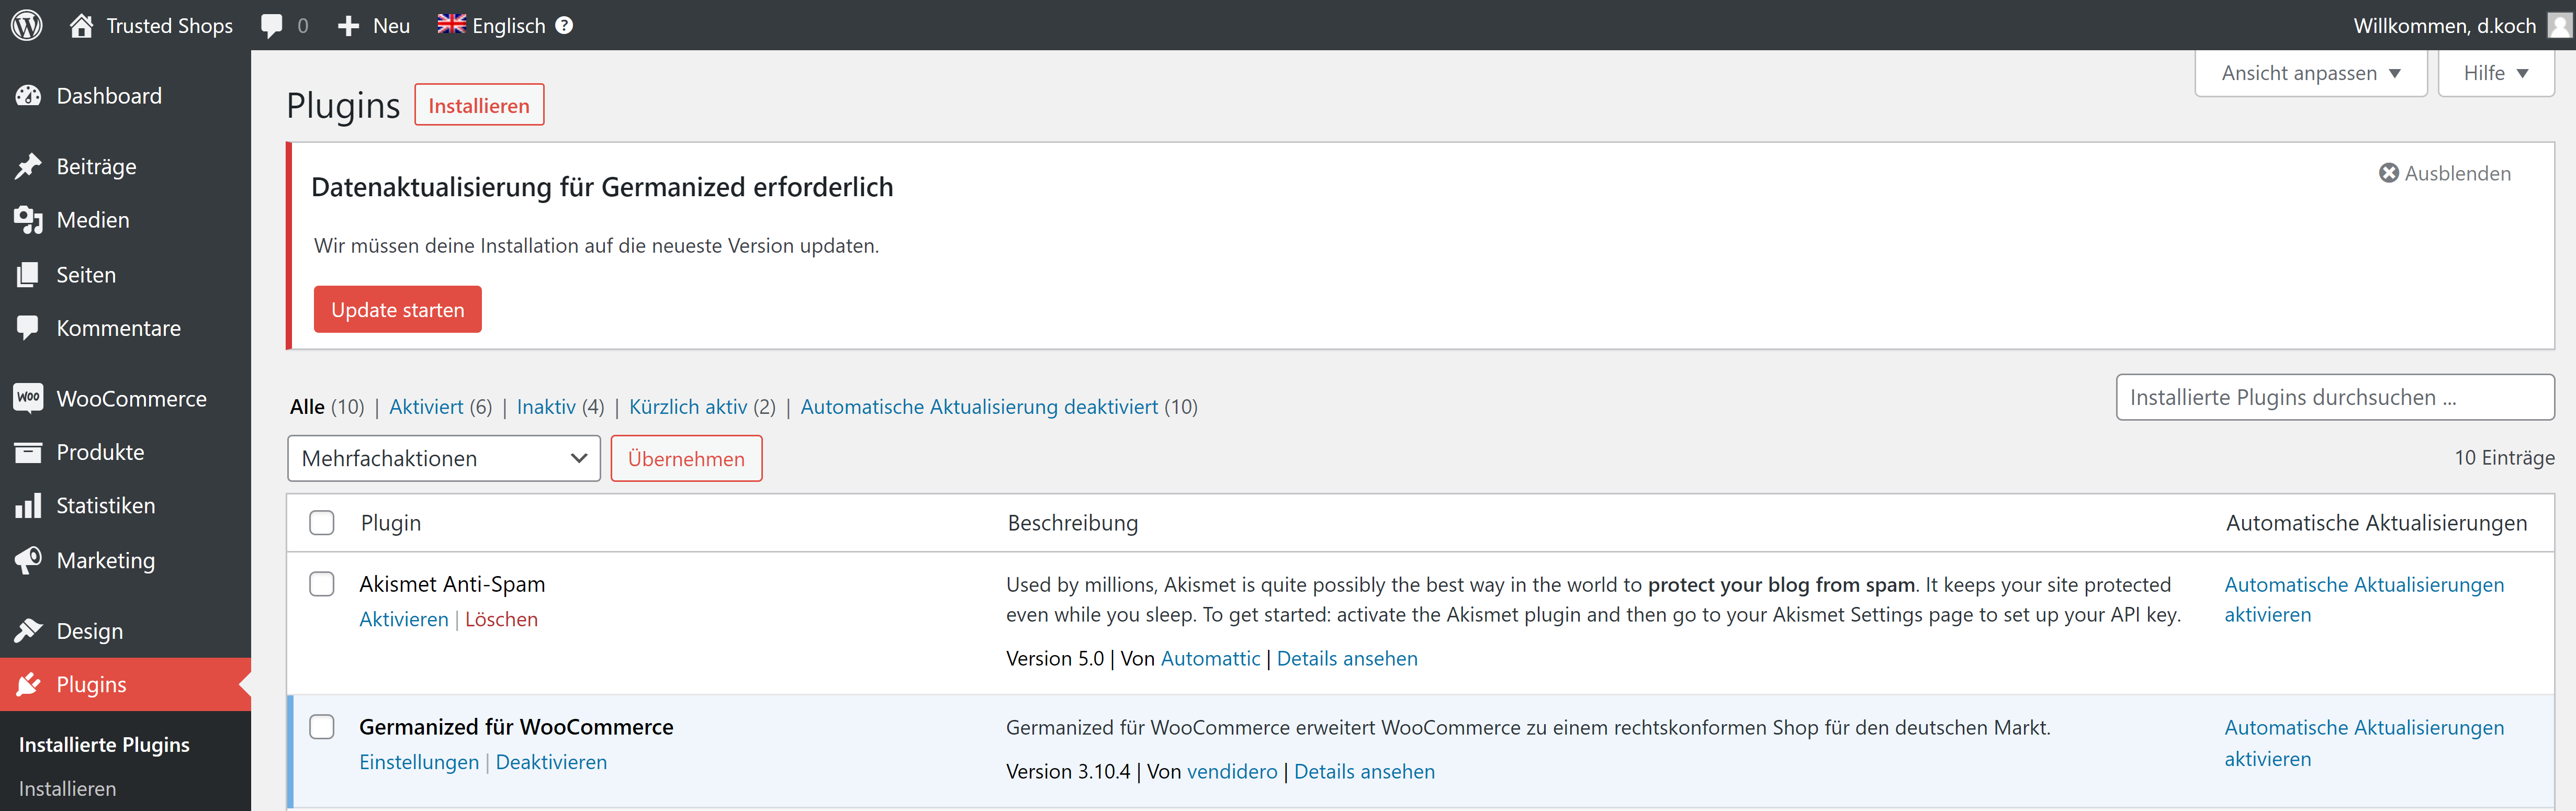Open Trusted Shops home icon
Screen dimensions: 2576x811
[82, 25]
